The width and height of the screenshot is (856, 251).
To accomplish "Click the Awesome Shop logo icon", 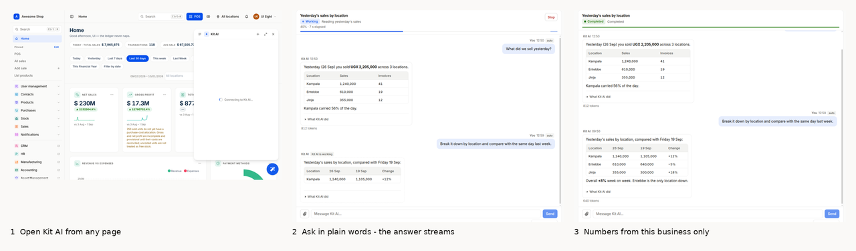I will click(x=17, y=16).
